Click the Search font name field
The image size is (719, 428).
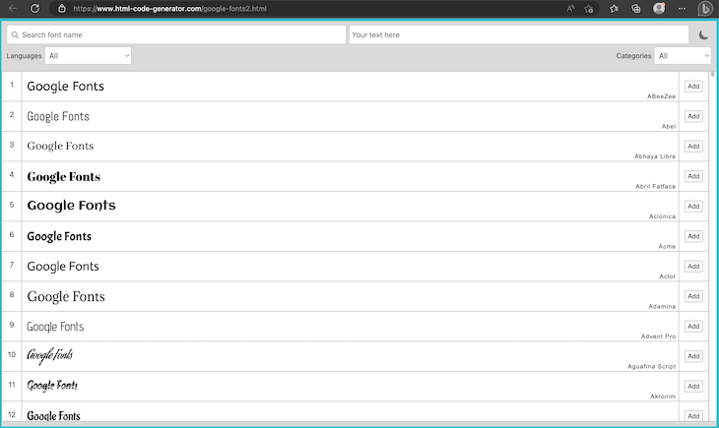[177, 35]
